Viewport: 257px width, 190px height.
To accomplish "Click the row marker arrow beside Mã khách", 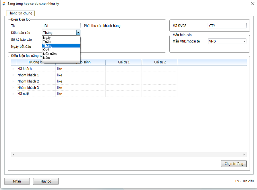I will click(x=13, y=69).
